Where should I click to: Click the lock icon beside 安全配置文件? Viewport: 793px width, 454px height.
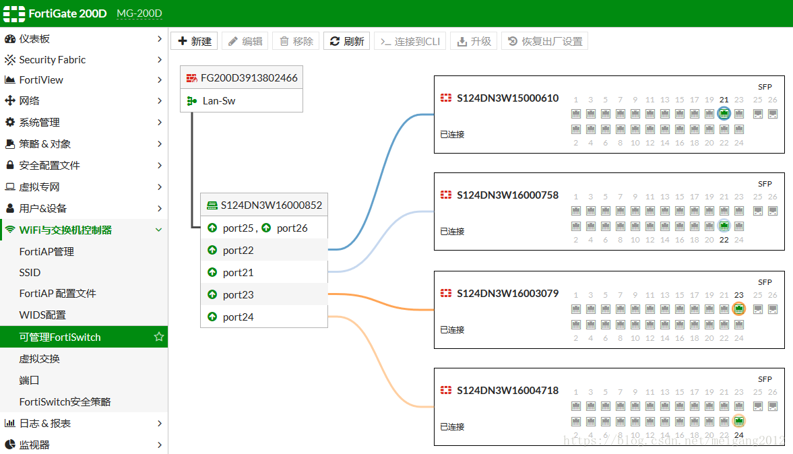coord(9,165)
